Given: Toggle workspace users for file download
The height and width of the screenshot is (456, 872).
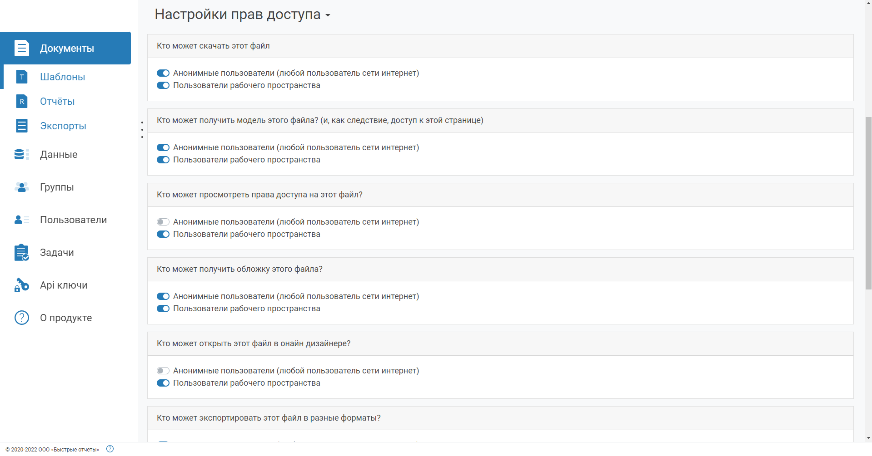Looking at the screenshot, I should 163,85.
